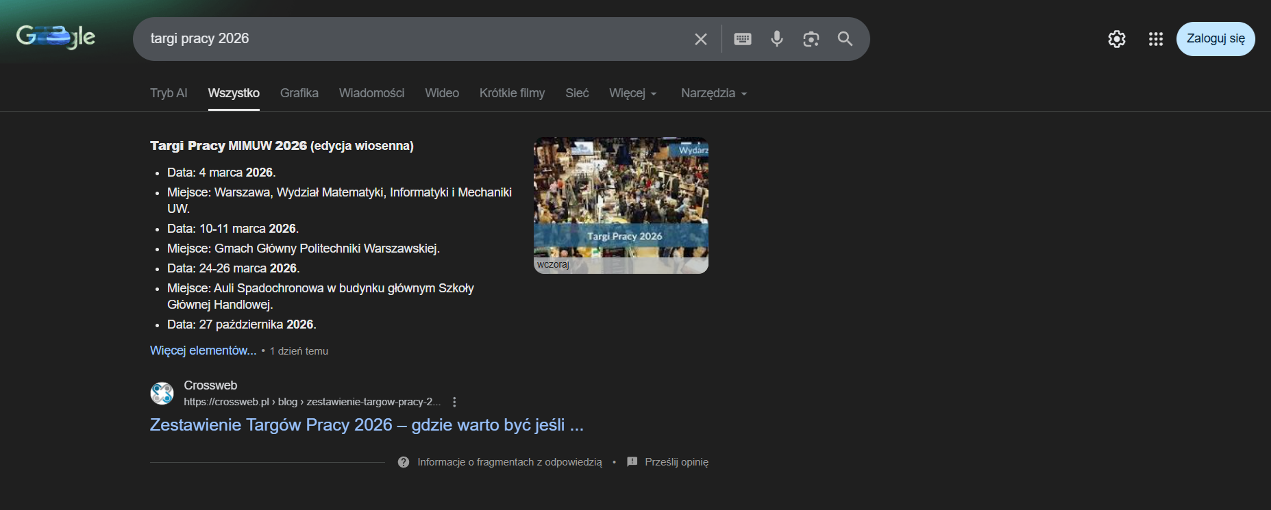This screenshot has height=510, width=1271.
Task: Click the text Data: 4 marca 2026
Action: tap(221, 173)
